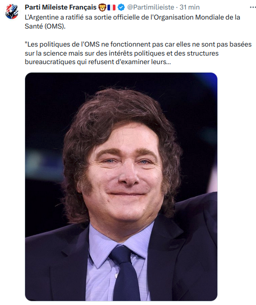Open the attached photo of smiling man
The height and width of the screenshot is (305, 256).
pos(121,187)
